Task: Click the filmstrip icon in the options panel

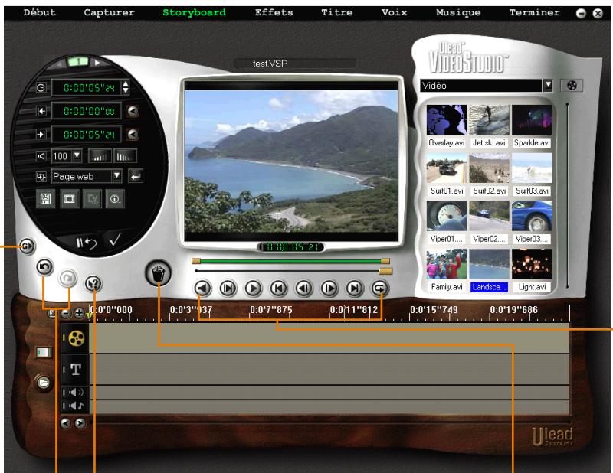Action: (70, 199)
